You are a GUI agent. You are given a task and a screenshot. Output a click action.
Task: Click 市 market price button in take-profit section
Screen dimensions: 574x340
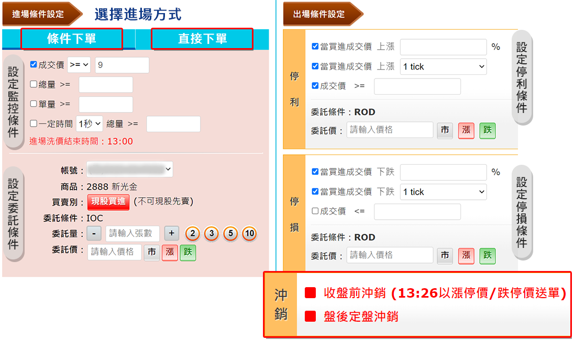(x=445, y=130)
